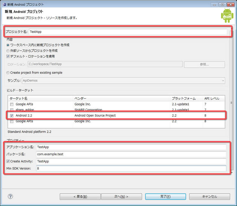
Task: Toggle use default location checkbox
Action: [8, 56]
